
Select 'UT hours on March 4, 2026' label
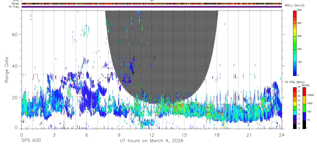click(152, 141)
